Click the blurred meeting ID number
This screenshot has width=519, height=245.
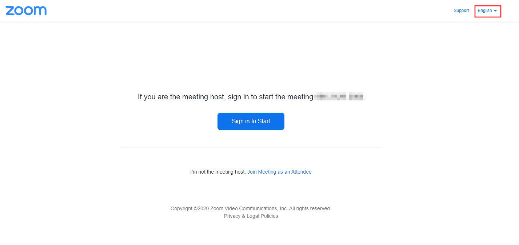tap(339, 97)
